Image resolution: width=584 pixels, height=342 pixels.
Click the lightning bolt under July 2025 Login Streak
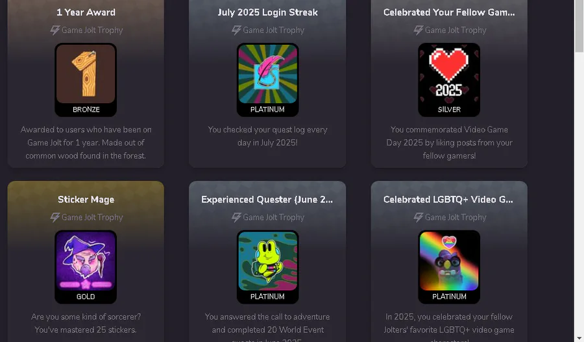pos(236,30)
